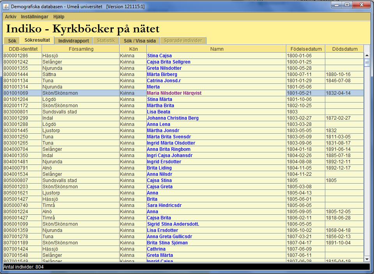This screenshot has width=374, height=274.
Task: Open Catrina Jonsd.r individual
Action: [x=164, y=80]
